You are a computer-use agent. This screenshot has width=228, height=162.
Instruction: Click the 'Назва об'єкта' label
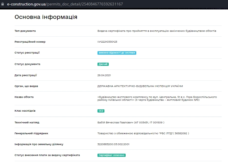pos(24,97)
